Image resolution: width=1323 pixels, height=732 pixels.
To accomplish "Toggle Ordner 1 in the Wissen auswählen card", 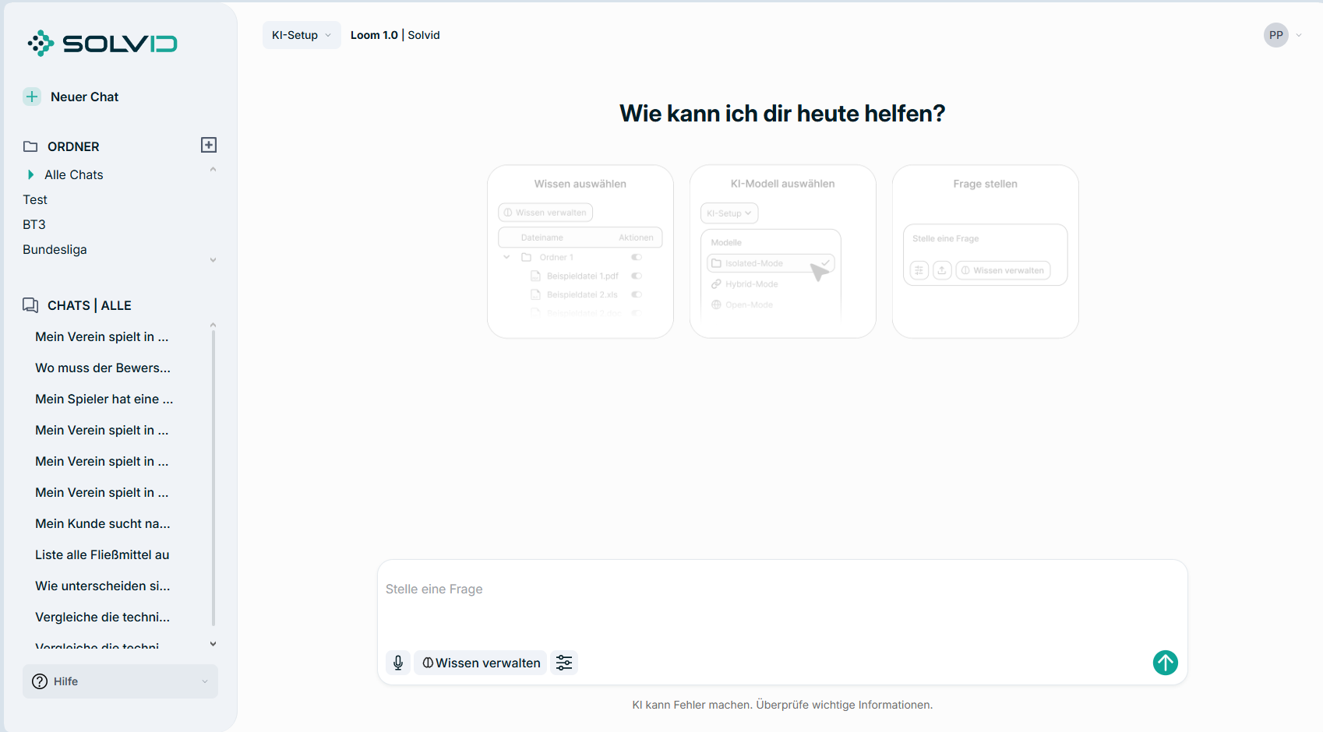I will [636, 256].
